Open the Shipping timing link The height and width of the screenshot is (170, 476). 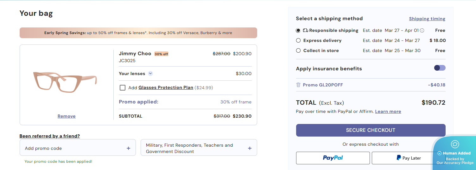pyautogui.click(x=427, y=19)
